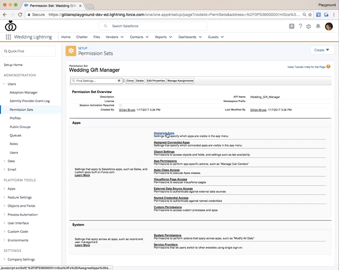Click the second blue browser extension icon
This screenshot has width=339, height=270.
[x=326, y=14]
